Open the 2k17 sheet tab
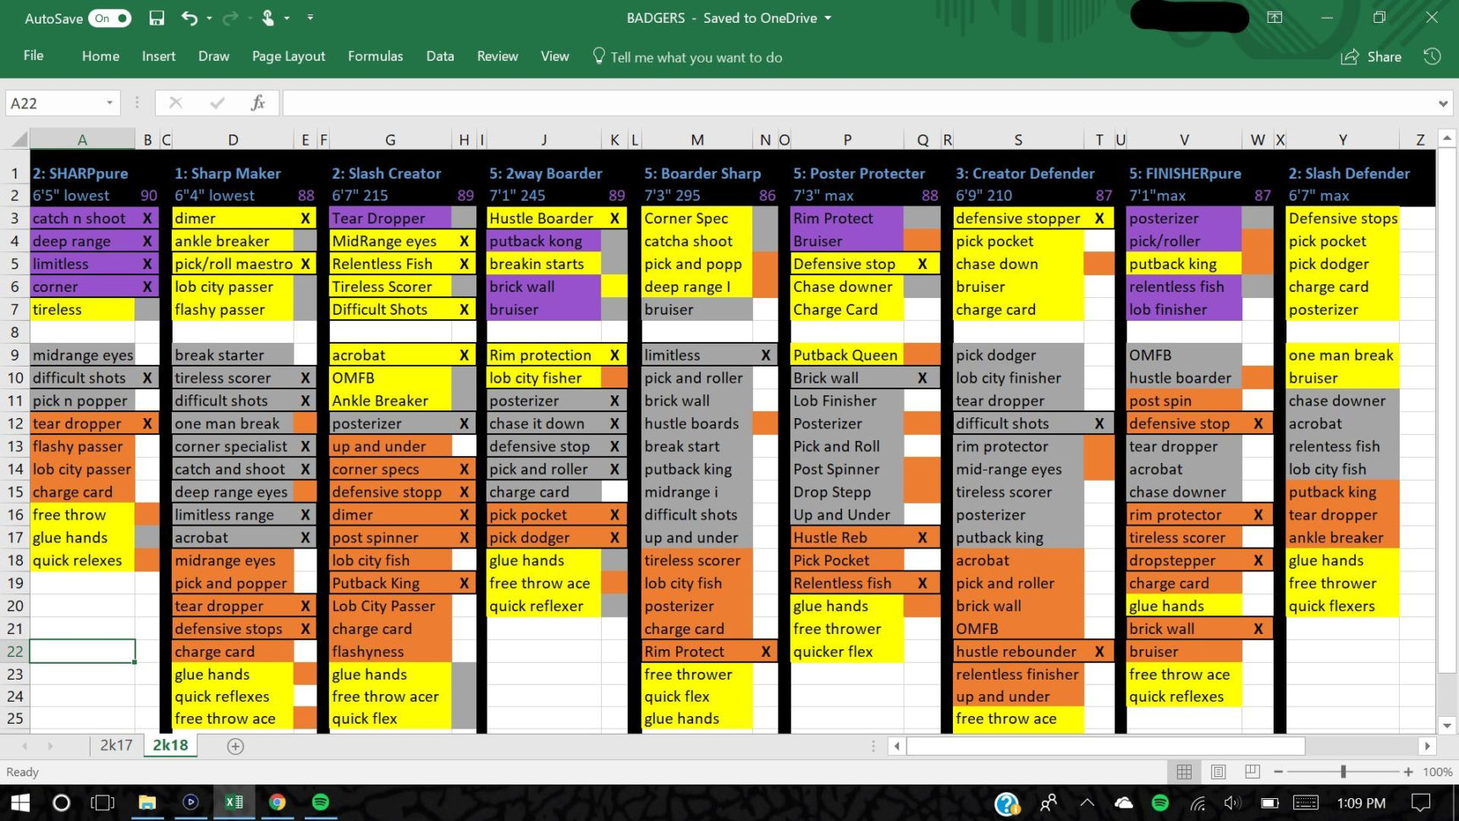The height and width of the screenshot is (821, 1459). 116,746
